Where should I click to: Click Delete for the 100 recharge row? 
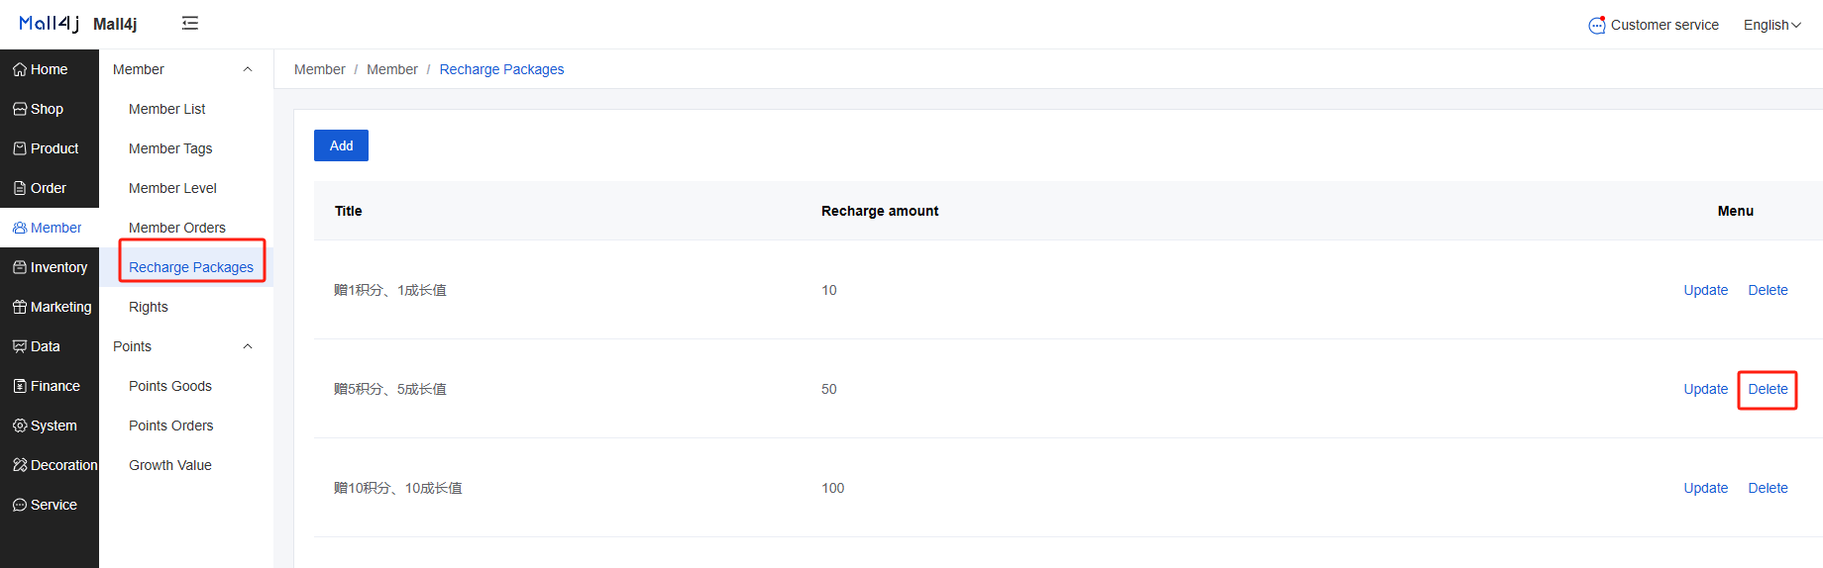click(x=1768, y=488)
